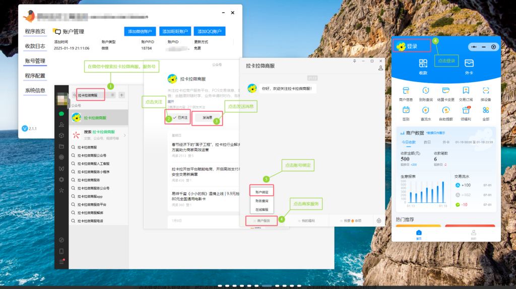This screenshot has height=289, width=516.
Task: Open 到账查询 clock icon
Action: pyautogui.click(x=425, y=91)
